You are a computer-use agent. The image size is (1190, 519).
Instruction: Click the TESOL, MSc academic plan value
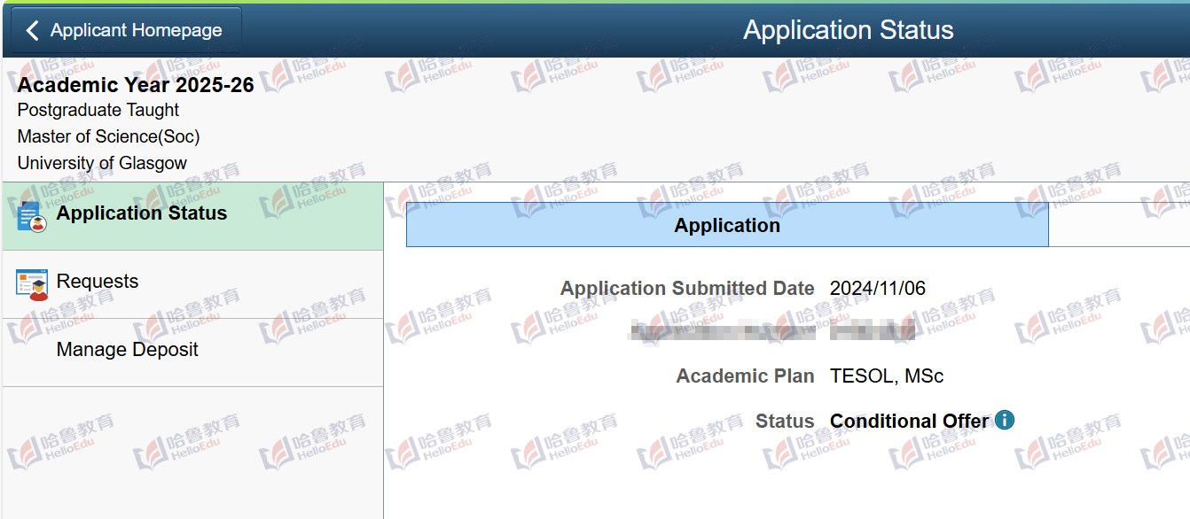tap(887, 376)
